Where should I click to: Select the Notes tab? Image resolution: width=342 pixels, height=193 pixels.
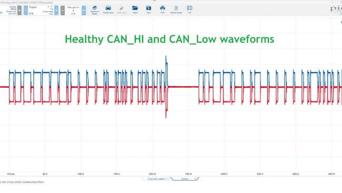(x=185, y=179)
